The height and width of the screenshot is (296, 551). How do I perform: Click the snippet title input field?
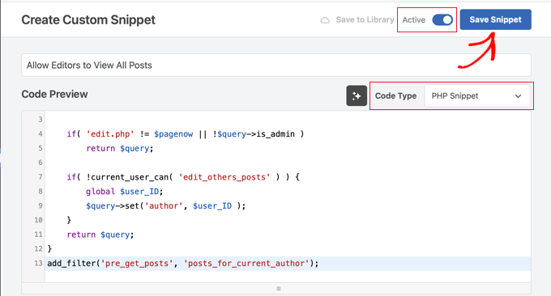coord(275,66)
